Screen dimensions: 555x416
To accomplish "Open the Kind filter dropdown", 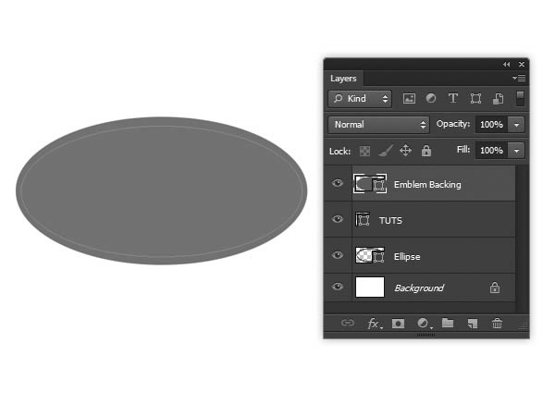I will (x=360, y=99).
